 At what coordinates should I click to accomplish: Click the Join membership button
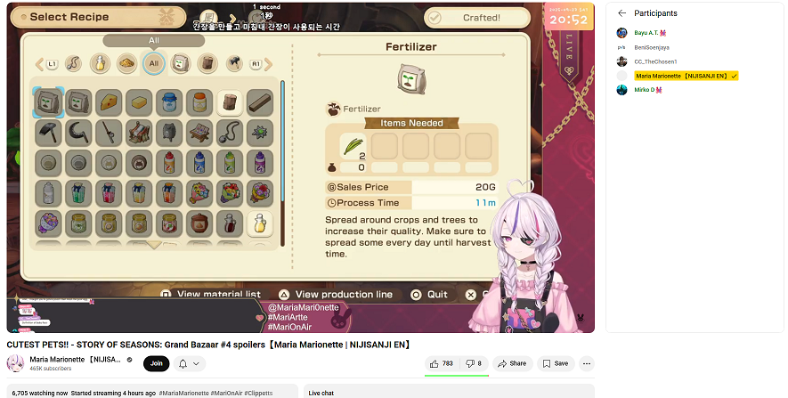tap(157, 363)
